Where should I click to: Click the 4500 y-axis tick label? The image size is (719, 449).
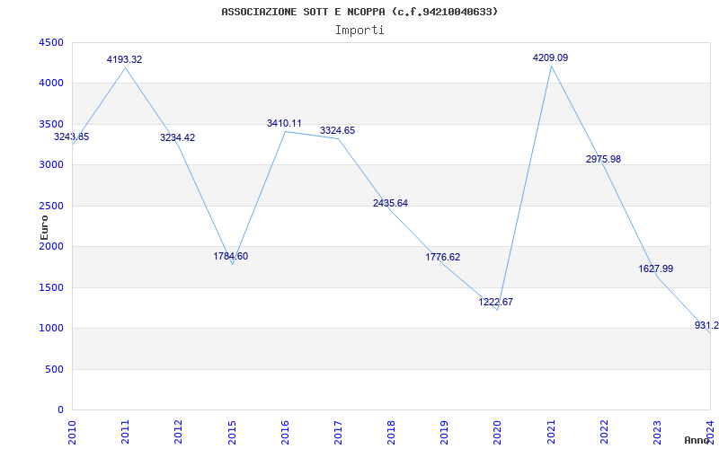click(x=51, y=42)
